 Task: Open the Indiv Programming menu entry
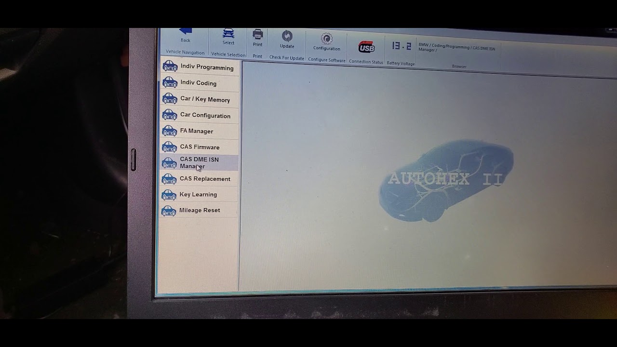[x=200, y=67]
